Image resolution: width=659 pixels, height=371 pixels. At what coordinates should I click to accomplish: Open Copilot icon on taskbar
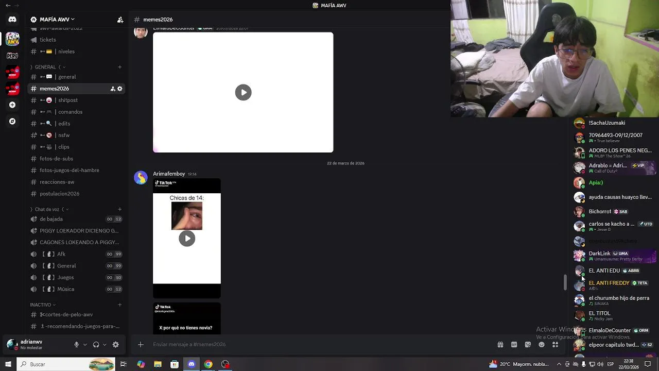point(141,364)
